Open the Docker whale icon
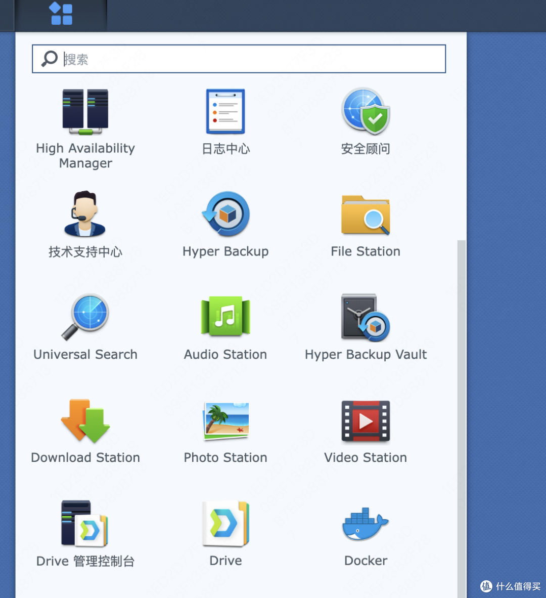Viewport: 546px width, 598px height. tap(366, 524)
